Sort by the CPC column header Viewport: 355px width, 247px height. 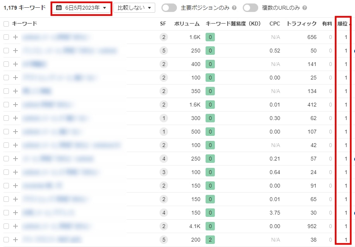pos(274,24)
